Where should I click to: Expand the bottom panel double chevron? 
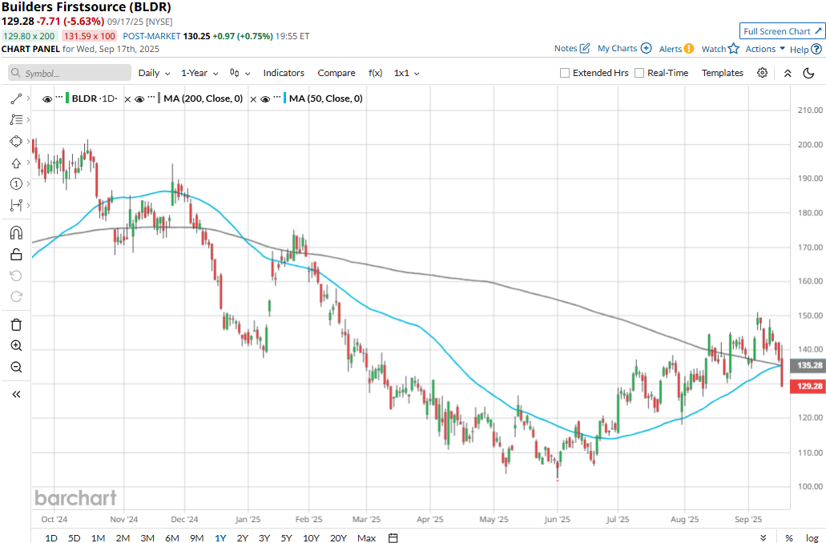pos(764,537)
